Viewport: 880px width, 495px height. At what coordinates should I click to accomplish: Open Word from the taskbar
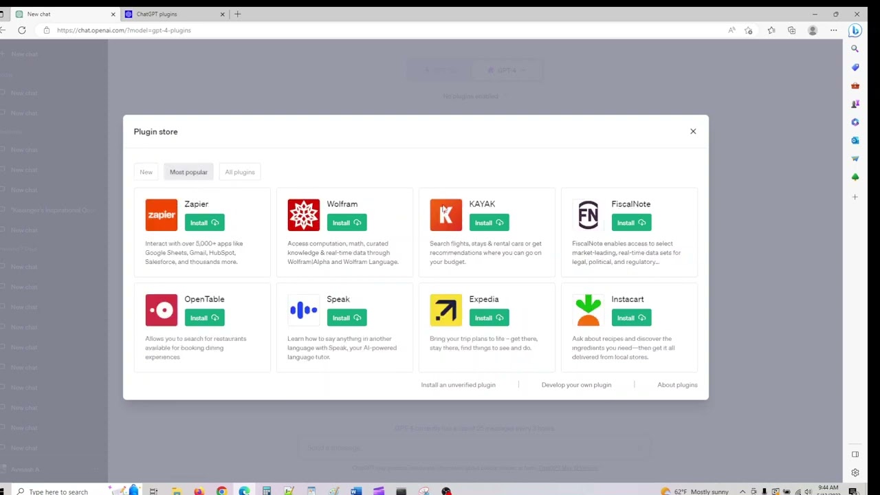(x=356, y=491)
